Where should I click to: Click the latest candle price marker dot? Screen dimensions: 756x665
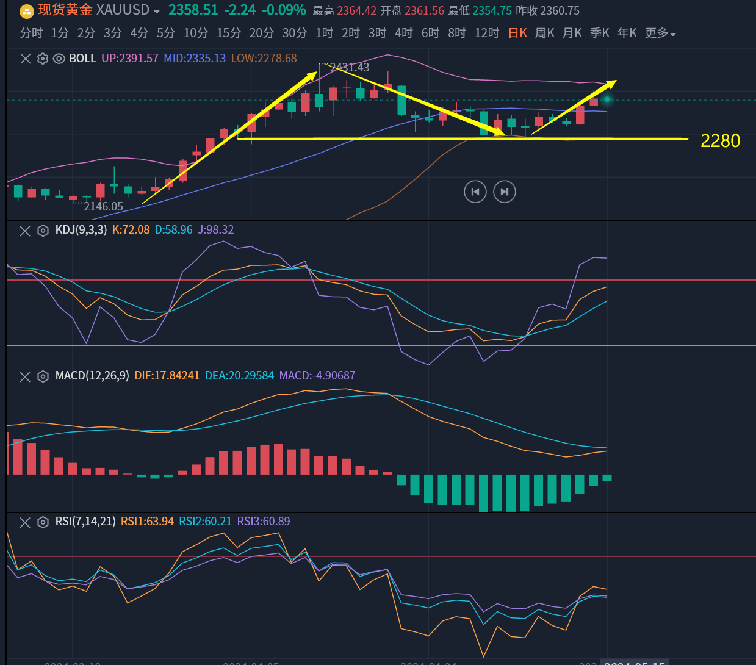pos(607,99)
